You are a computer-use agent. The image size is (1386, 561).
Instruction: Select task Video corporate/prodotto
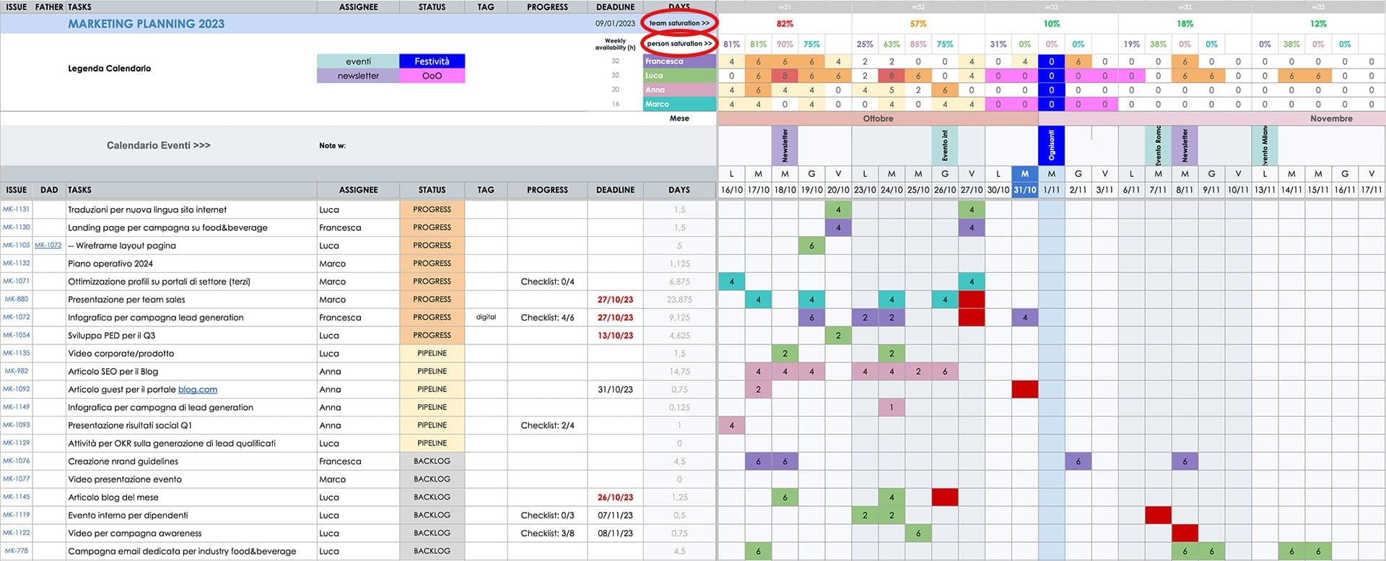(121, 354)
